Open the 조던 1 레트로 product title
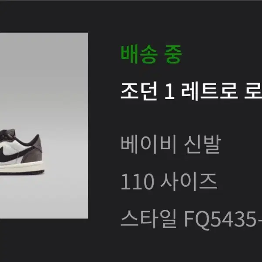This screenshot has height=262, width=262. [191, 91]
